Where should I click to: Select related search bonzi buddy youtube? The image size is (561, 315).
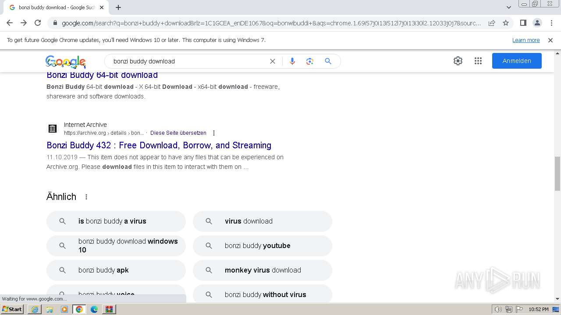[x=263, y=246]
